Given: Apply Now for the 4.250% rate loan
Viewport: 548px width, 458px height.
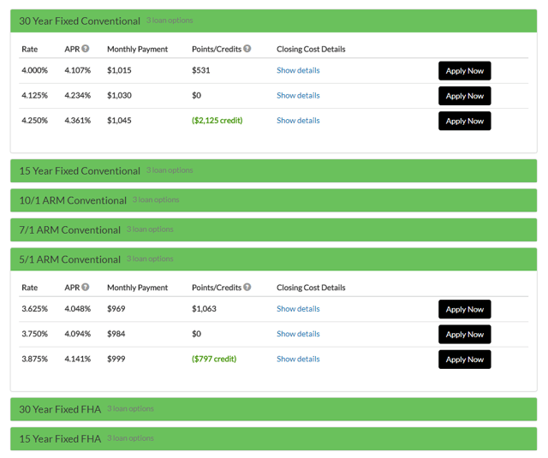Looking at the screenshot, I should click(x=464, y=121).
